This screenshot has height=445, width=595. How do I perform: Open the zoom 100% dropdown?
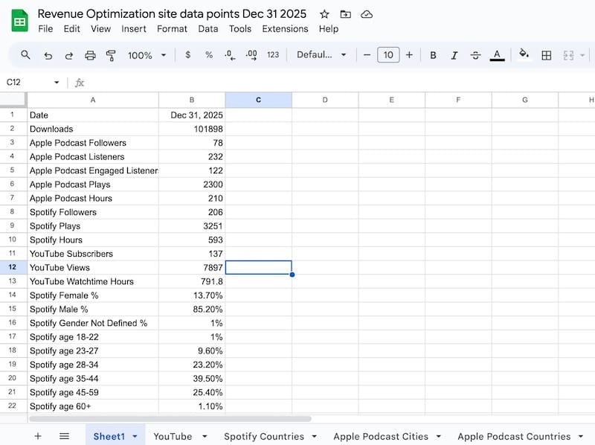coord(147,55)
